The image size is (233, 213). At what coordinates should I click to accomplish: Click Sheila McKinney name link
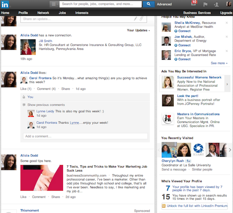[187, 23]
